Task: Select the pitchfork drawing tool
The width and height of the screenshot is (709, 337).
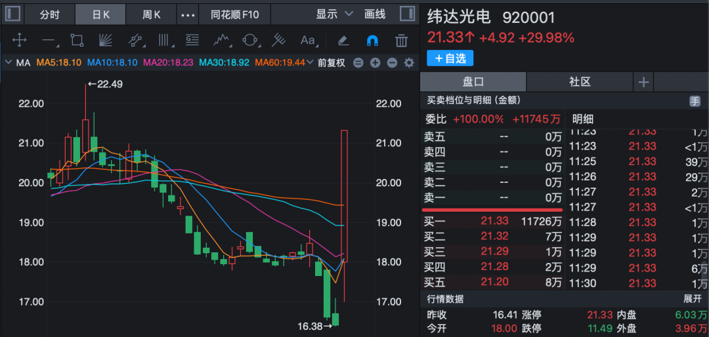Action: point(279,41)
